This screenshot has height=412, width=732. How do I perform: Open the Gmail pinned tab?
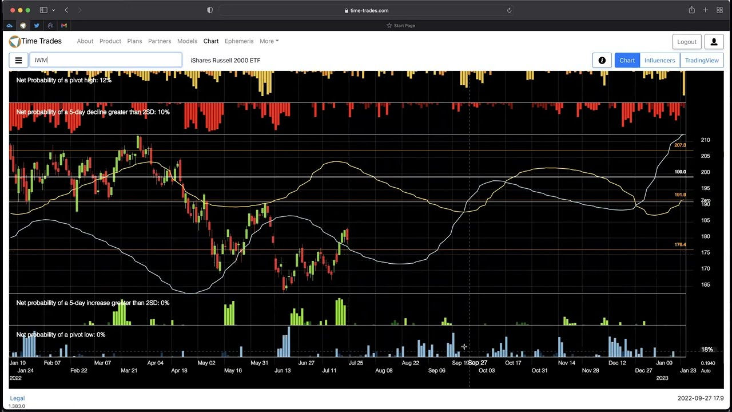pyautogui.click(x=64, y=25)
